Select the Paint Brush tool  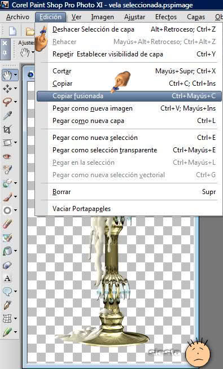point(7,197)
